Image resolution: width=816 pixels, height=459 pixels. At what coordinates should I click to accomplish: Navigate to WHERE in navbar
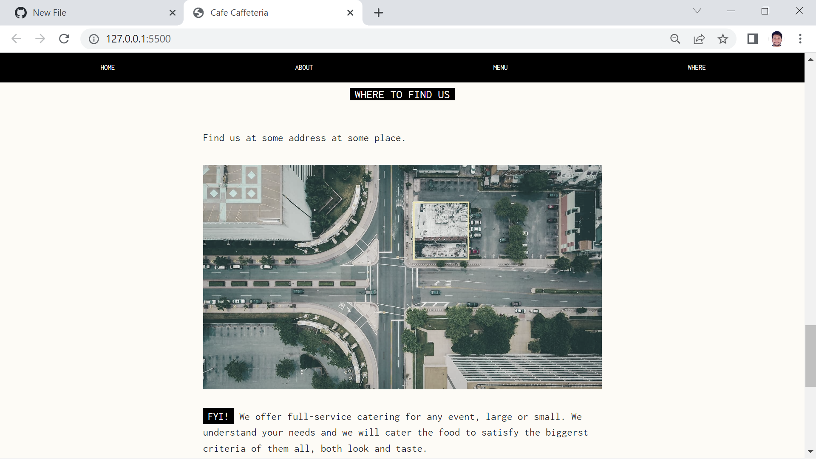pyautogui.click(x=696, y=68)
